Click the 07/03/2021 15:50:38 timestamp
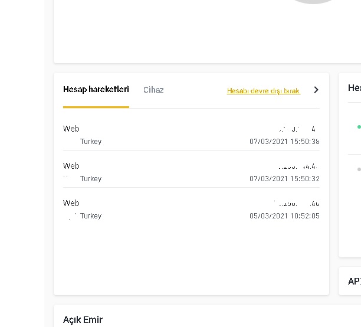361x327 pixels. [284, 142]
